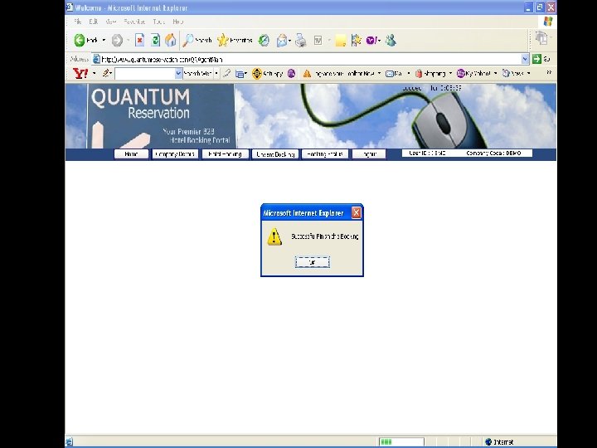
Task: Expand the address bar dropdown arrow
Action: pos(525,59)
